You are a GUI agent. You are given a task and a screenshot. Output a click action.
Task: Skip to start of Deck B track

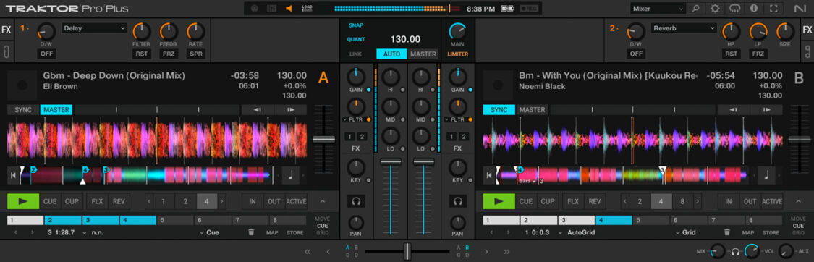tap(488, 175)
